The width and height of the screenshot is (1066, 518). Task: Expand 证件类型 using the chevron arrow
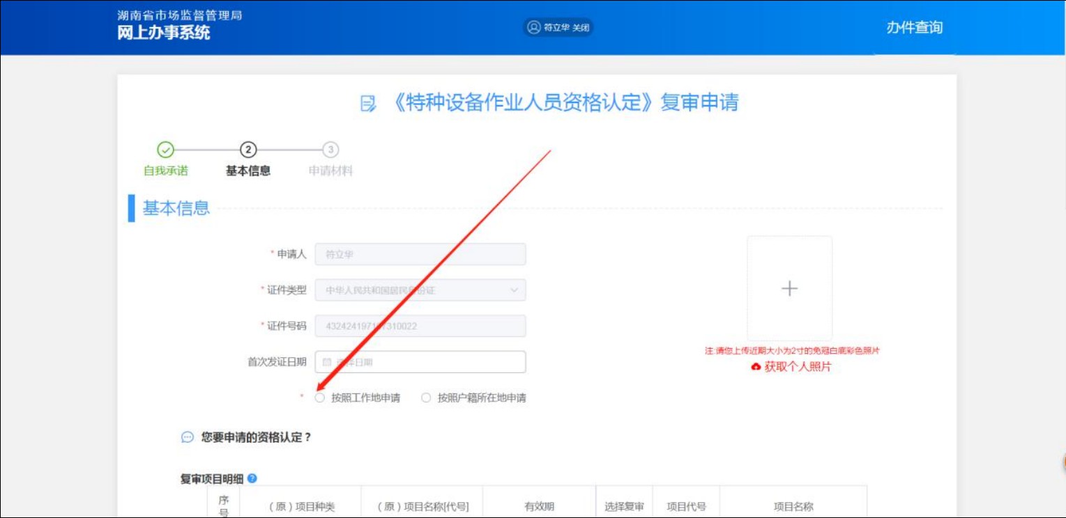point(515,290)
